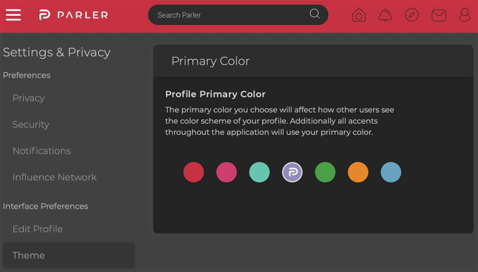Open Security settings

[x=31, y=124]
